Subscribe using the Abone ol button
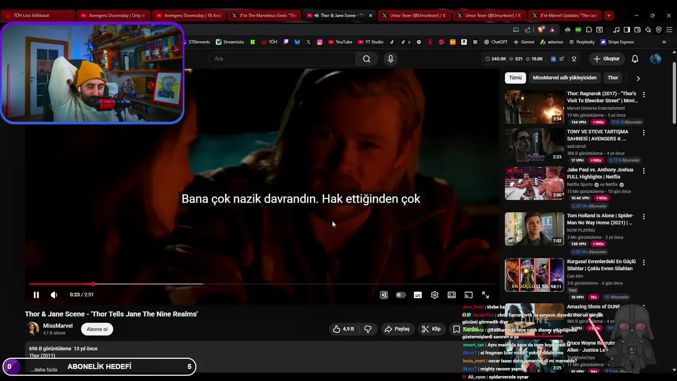677x381 pixels. coord(97,329)
